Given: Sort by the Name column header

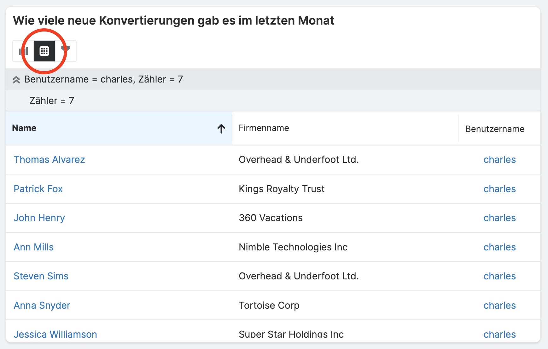Looking at the screenshot, I should [x=24, y=128].
